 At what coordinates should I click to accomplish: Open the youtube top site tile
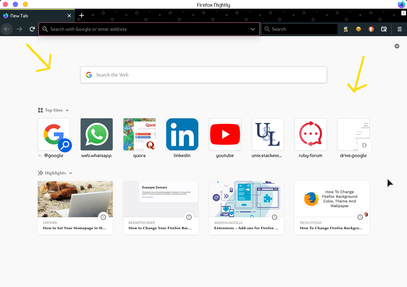pyautogui.click(x=225, y=134)
